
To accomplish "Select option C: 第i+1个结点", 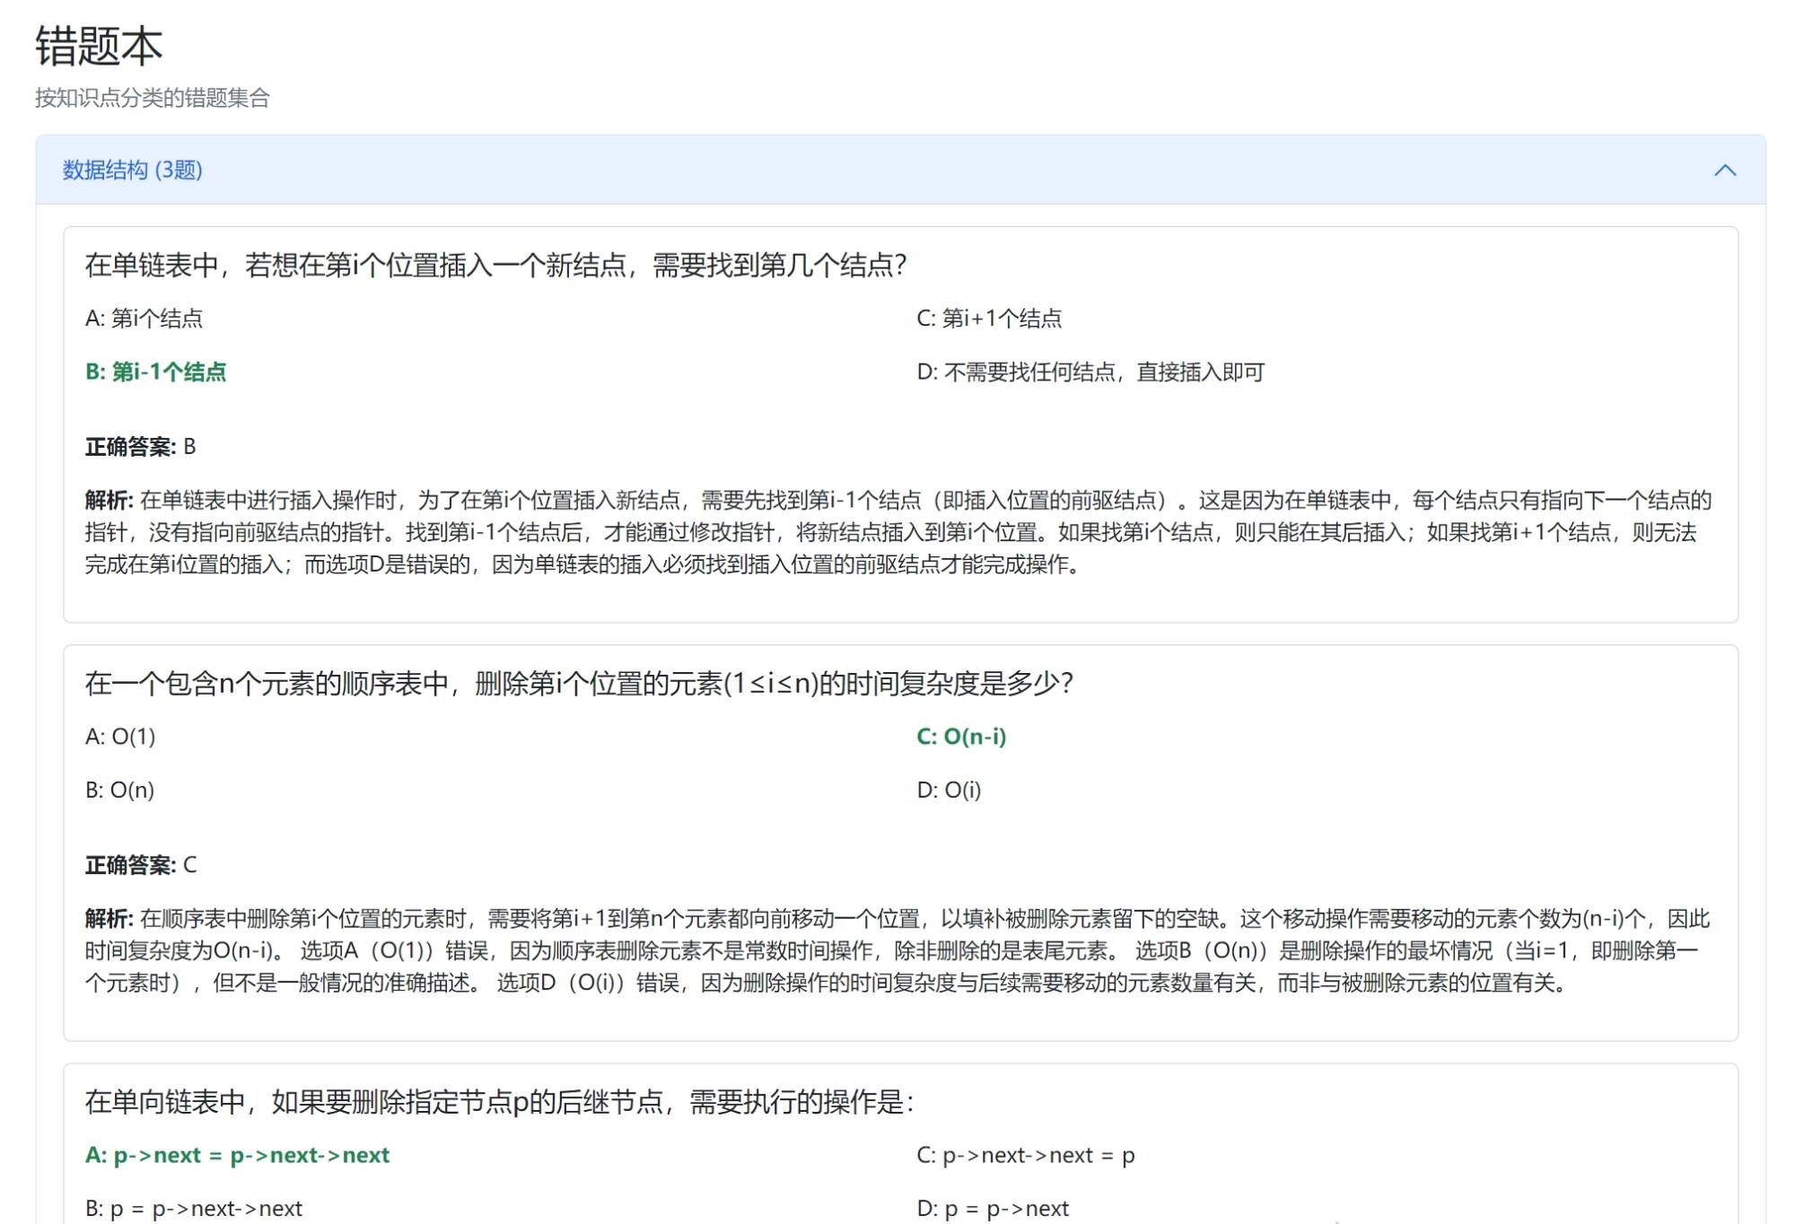I will [989, 319].
